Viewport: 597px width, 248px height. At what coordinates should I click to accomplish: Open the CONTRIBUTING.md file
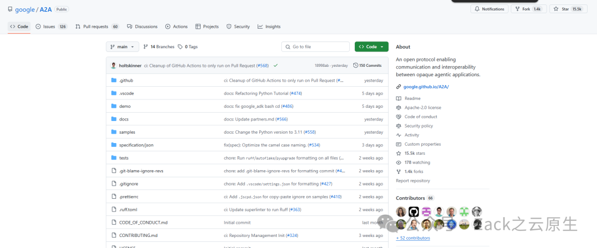coord(138,235)
